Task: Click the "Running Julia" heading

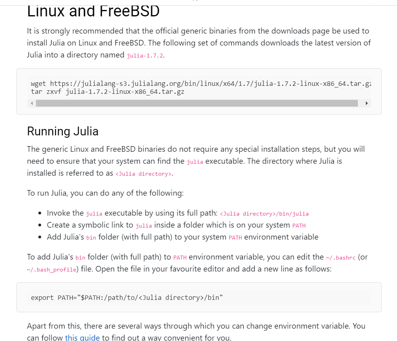Action: click(x=63, y=131)
